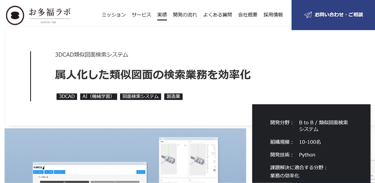Click the 課題解決に適合する分野: label

click(299, 167)
